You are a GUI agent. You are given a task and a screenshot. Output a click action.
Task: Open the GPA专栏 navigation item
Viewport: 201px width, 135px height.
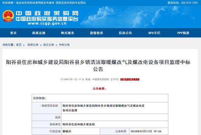pyautogui.click(x=154, y=33)
